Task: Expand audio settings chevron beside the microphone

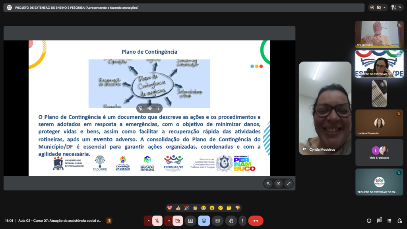Action: [x=148, y=221]
